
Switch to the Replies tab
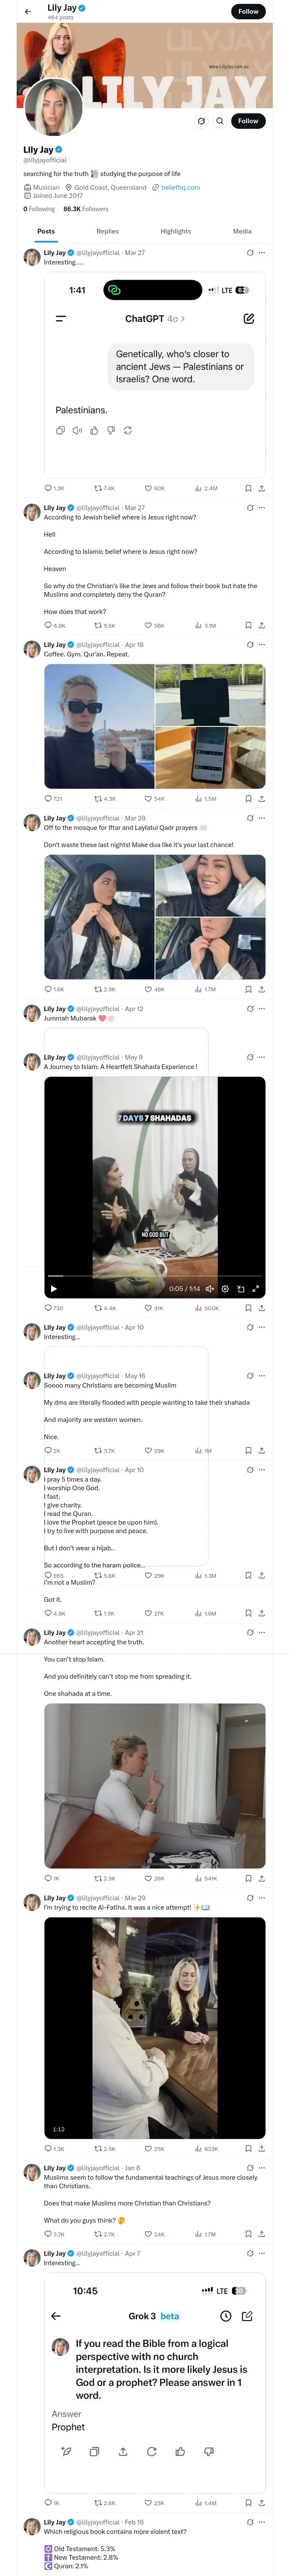point(107,231)
